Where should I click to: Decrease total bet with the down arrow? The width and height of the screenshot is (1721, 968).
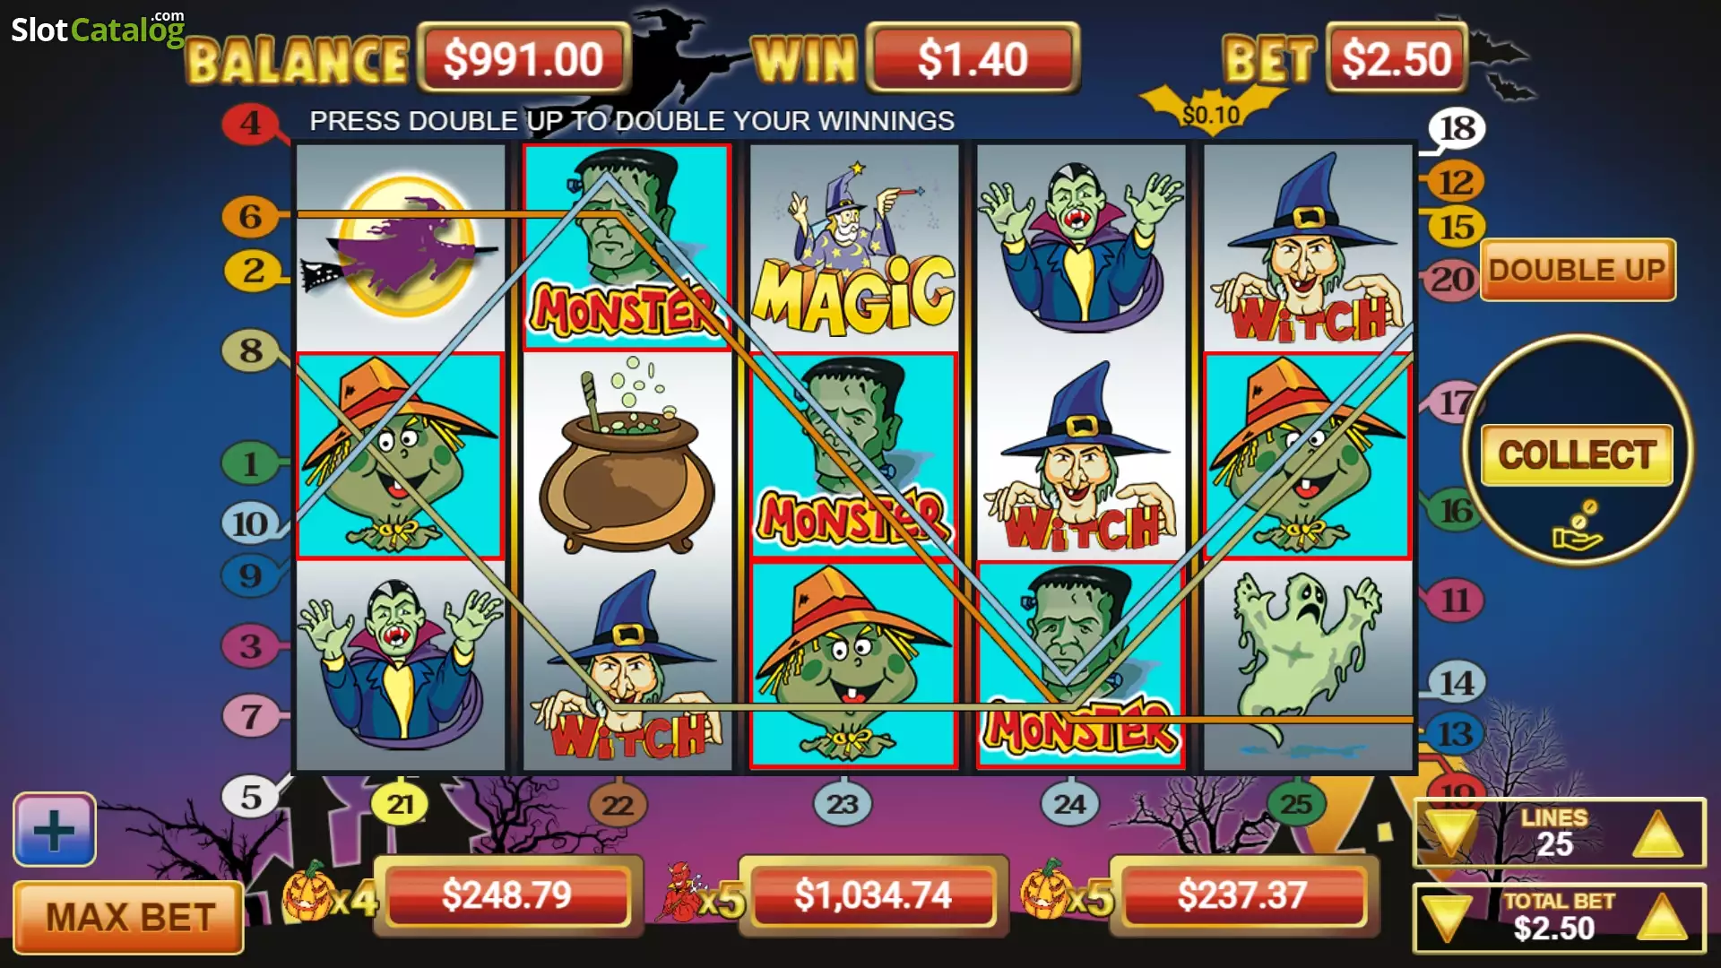[x=1447, y=919]
